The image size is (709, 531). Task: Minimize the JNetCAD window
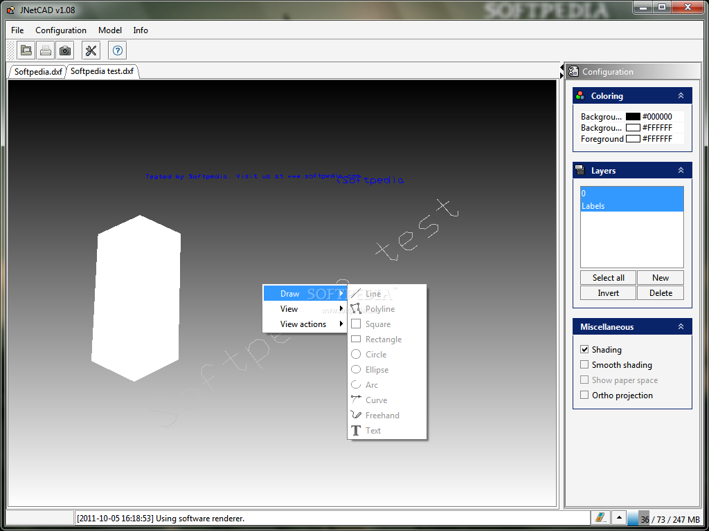point(643,7)
